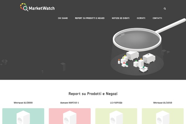The image size is (186, 124).
Task: Click the light green Whirlpool DLC6010 thumbnail
Action: click(163, 116)
